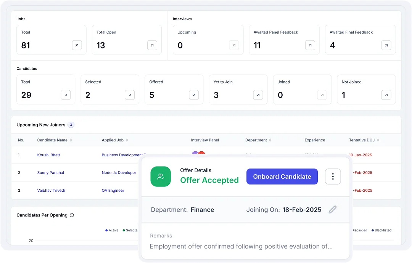Open Offered candidates arrow icon

[x=194, y=95]
